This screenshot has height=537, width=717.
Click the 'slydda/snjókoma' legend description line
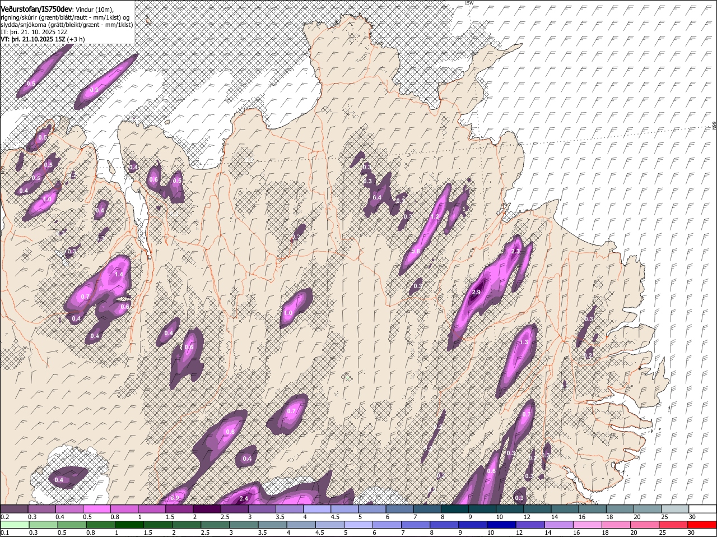(x=67, y=24)
